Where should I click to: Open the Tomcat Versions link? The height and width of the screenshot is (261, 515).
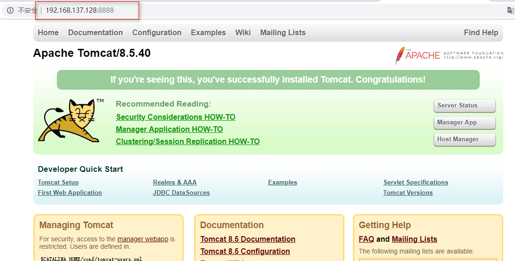(x=408, y=193)
